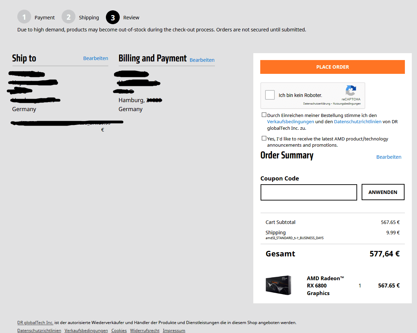The width and height of the screenshot is (417, 333).
Task: Open Datenschutzrichtlinien link in consent text
Action: point(357,121)
